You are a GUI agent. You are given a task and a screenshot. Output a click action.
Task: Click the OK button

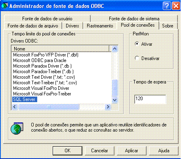click(x=67, y=151)
